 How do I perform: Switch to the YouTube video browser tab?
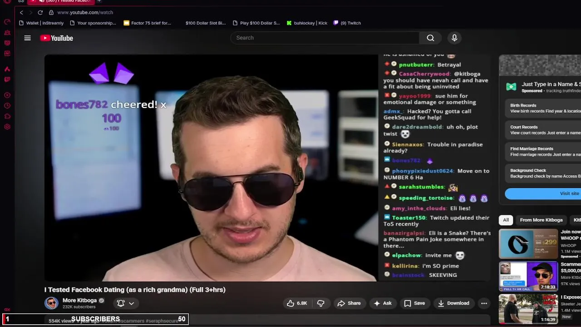[x=60, y=1]
